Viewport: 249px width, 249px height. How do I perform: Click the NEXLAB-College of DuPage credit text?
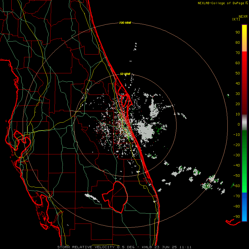tap(223, 3)
